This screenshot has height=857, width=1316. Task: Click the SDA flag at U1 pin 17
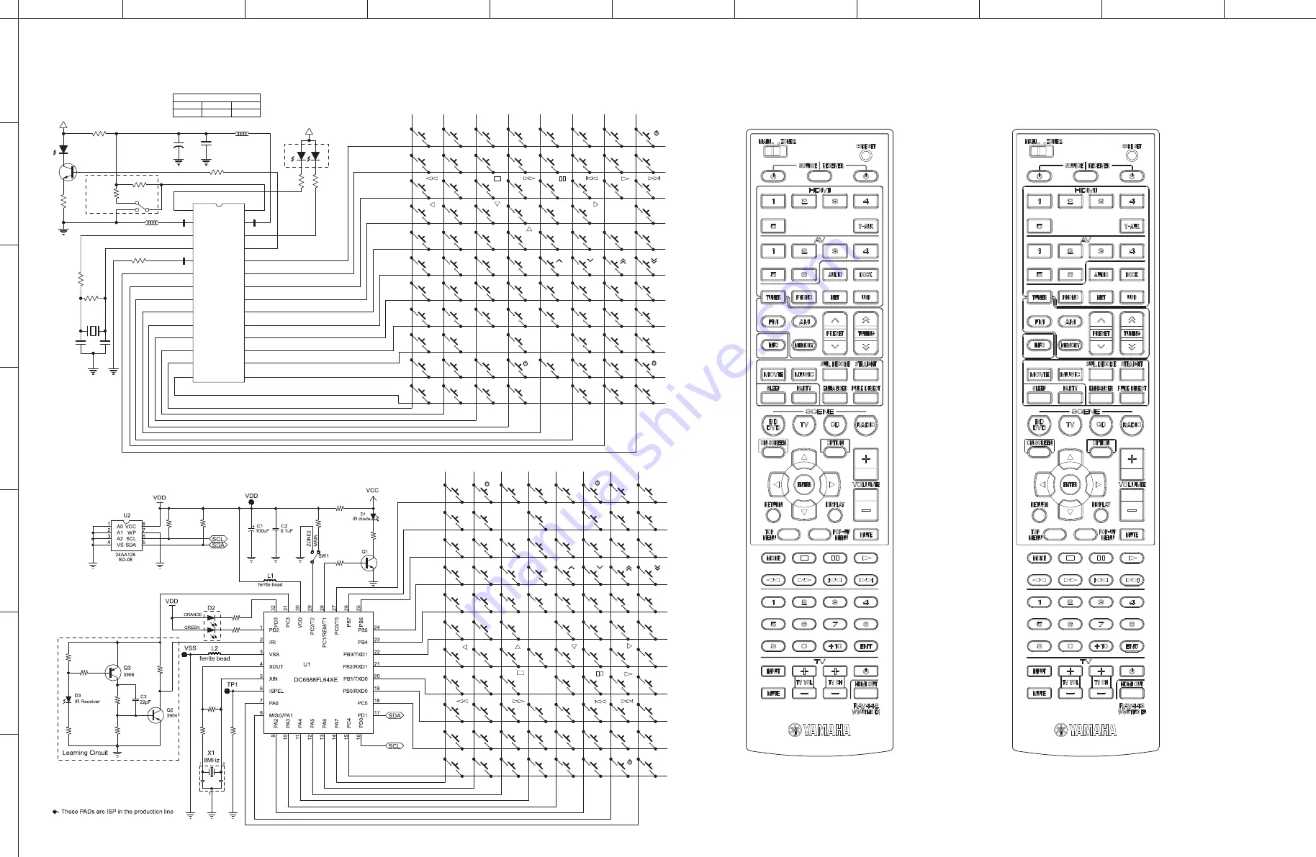coord(395,716)
